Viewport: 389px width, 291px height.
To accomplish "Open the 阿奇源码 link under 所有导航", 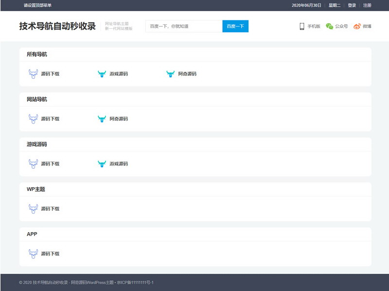I will (x=188, y=74).
